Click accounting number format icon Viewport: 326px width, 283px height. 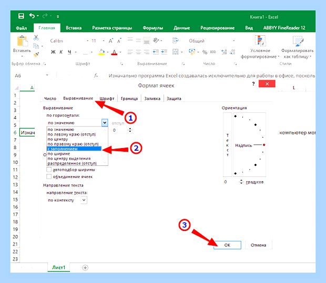192,51
